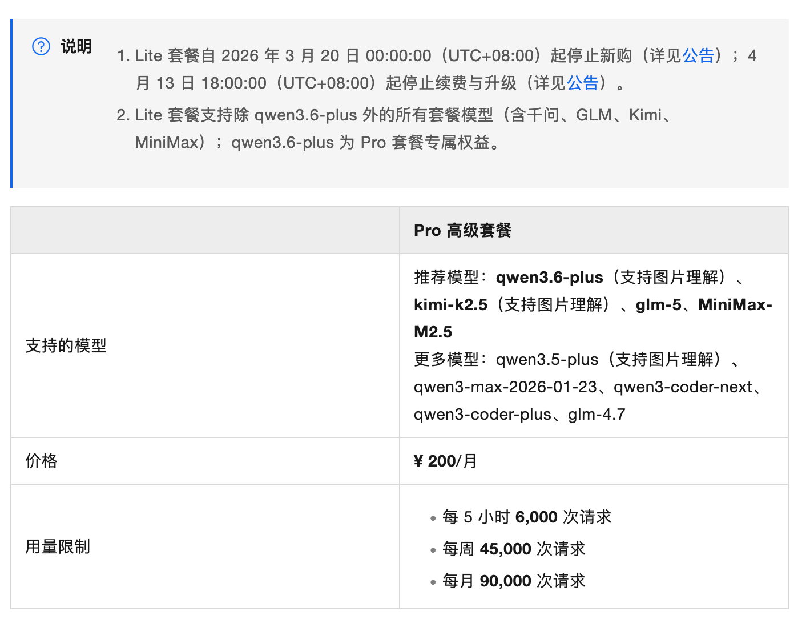Viewport: 802px width, 623px height.
Task: Click the kimi-k2.5 model name
Action: tap(450, 304)
